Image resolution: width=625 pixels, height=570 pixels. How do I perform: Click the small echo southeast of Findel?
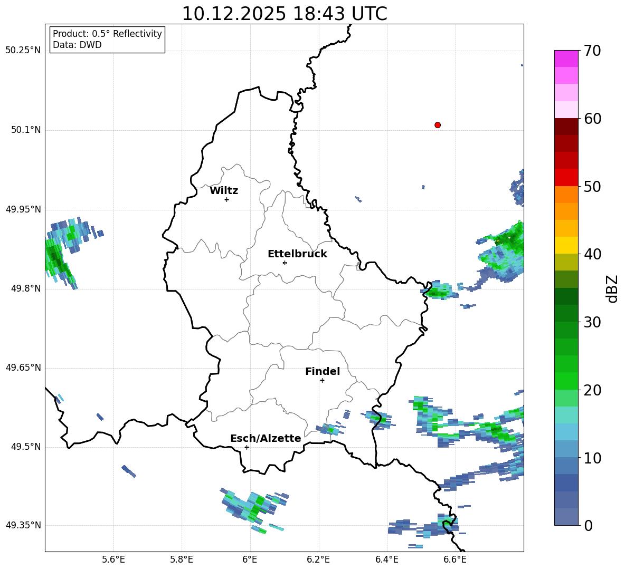[329, 430]
